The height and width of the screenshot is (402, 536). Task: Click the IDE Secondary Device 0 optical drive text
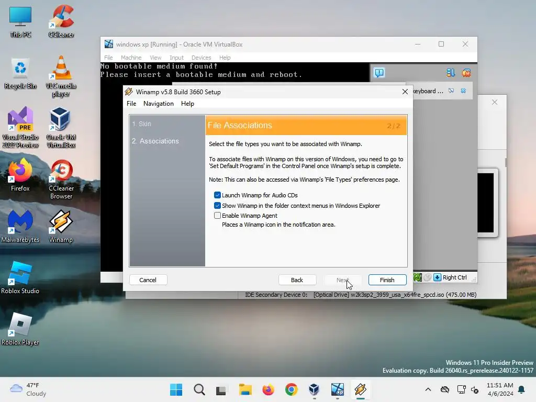click(x=361, y=295)
